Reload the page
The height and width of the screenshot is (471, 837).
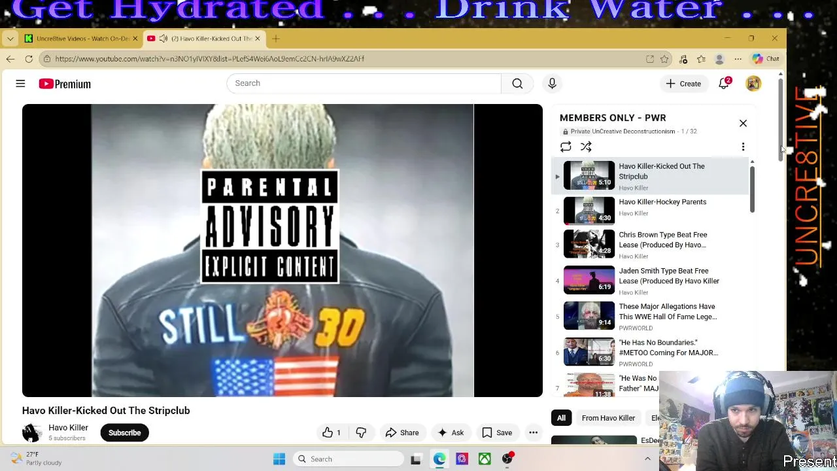[x=29, y=59]
